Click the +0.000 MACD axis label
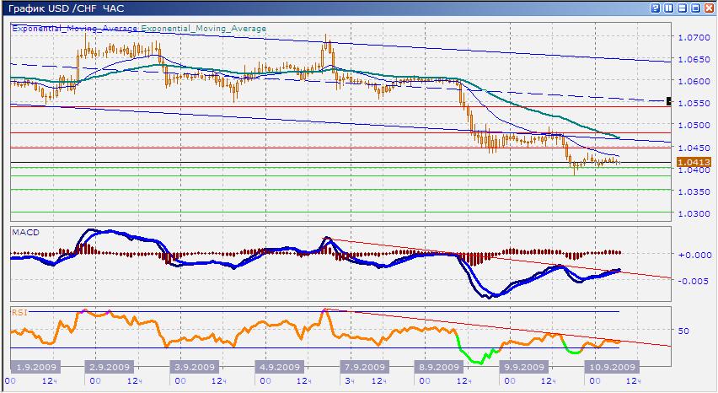This screenshot has width=718, height=393. 691,254
